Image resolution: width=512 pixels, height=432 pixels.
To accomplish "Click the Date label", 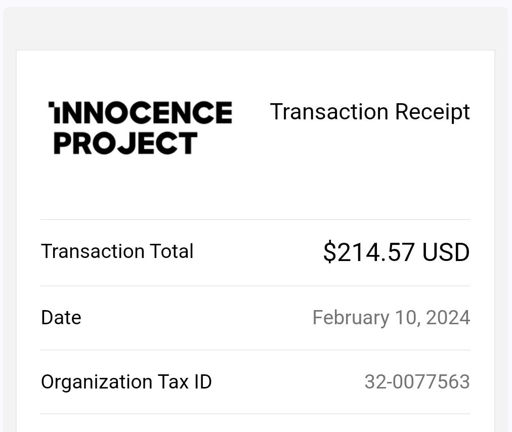I will pos(61,317).
